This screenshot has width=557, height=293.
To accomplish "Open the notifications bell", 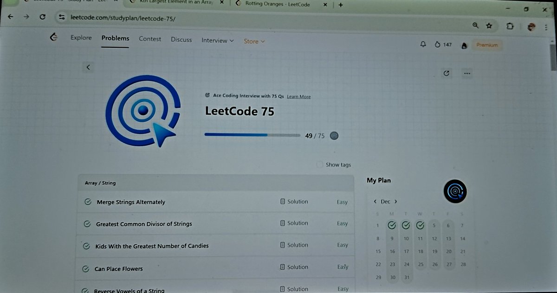I will coord(423,44).
